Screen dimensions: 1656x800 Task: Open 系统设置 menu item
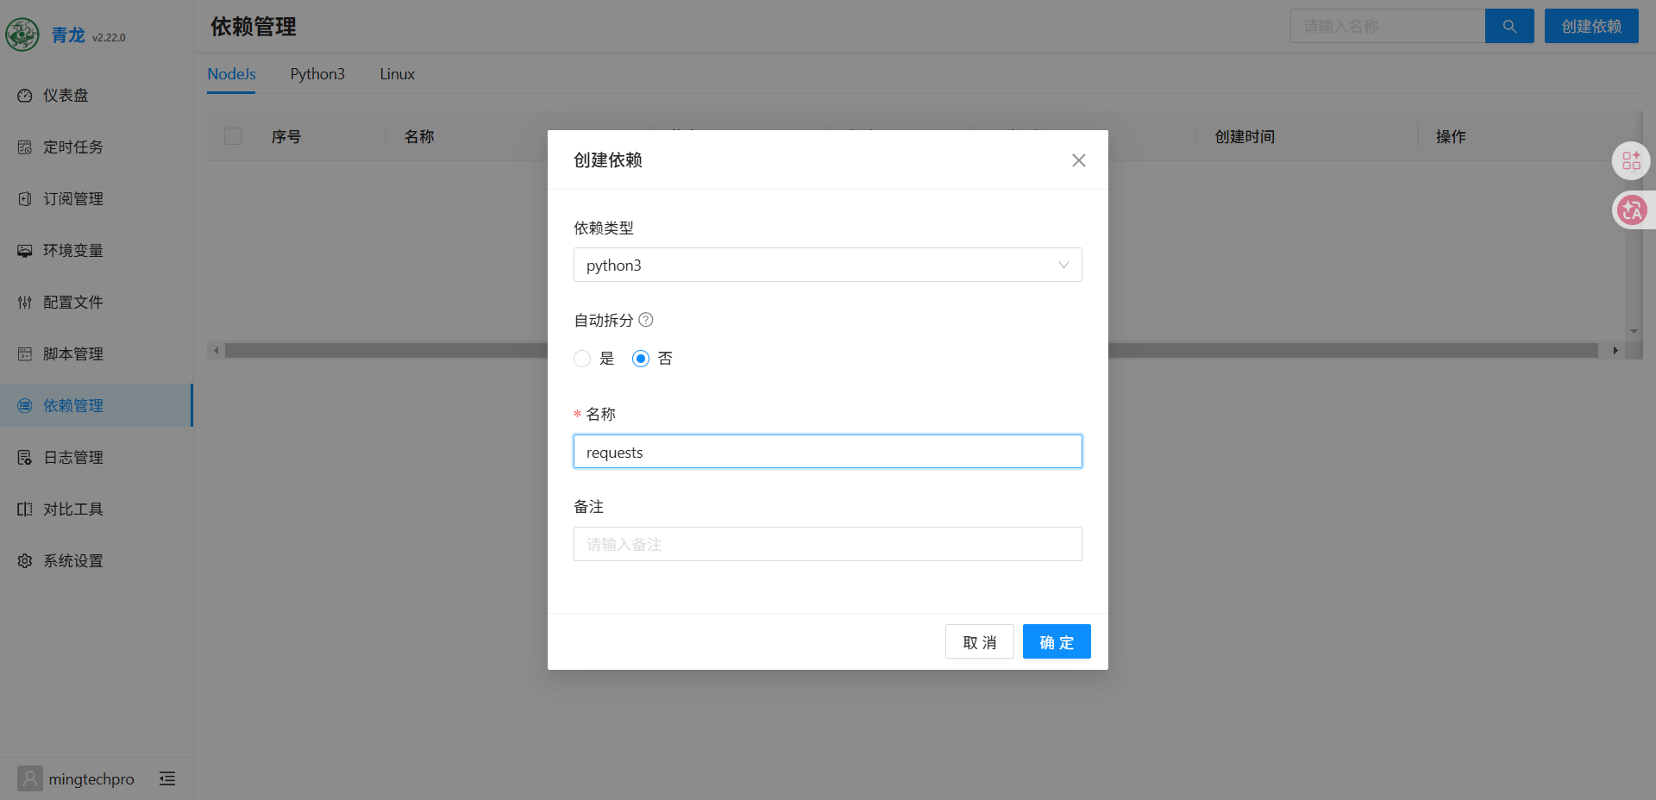pyautogui.click(x=97, y=561)
